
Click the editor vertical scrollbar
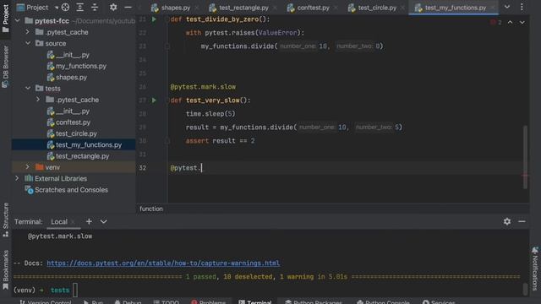tap(525, 157)
